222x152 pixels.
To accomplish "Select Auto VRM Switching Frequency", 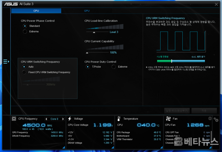I will coord(24,67).
